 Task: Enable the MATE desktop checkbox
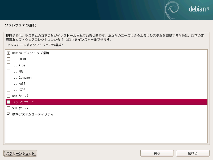8,83
